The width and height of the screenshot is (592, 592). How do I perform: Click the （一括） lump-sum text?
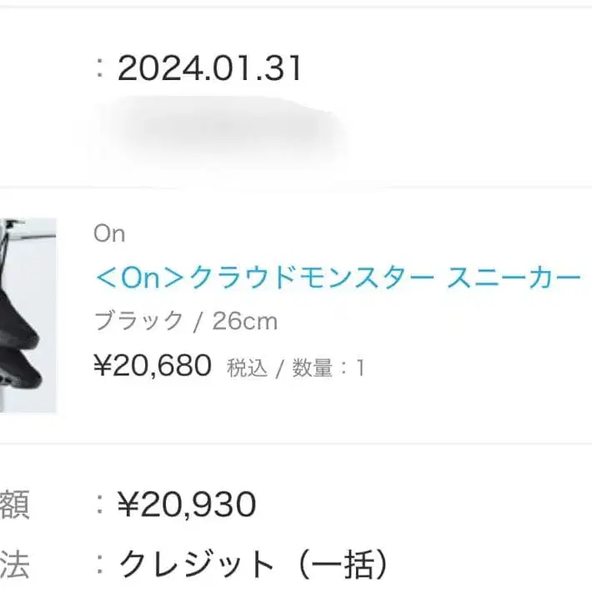[334, 565]
